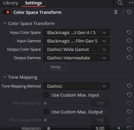Collapse the Color Space Transform section
The width and height of the screenshot is (134, 130).
pos(5,23)
